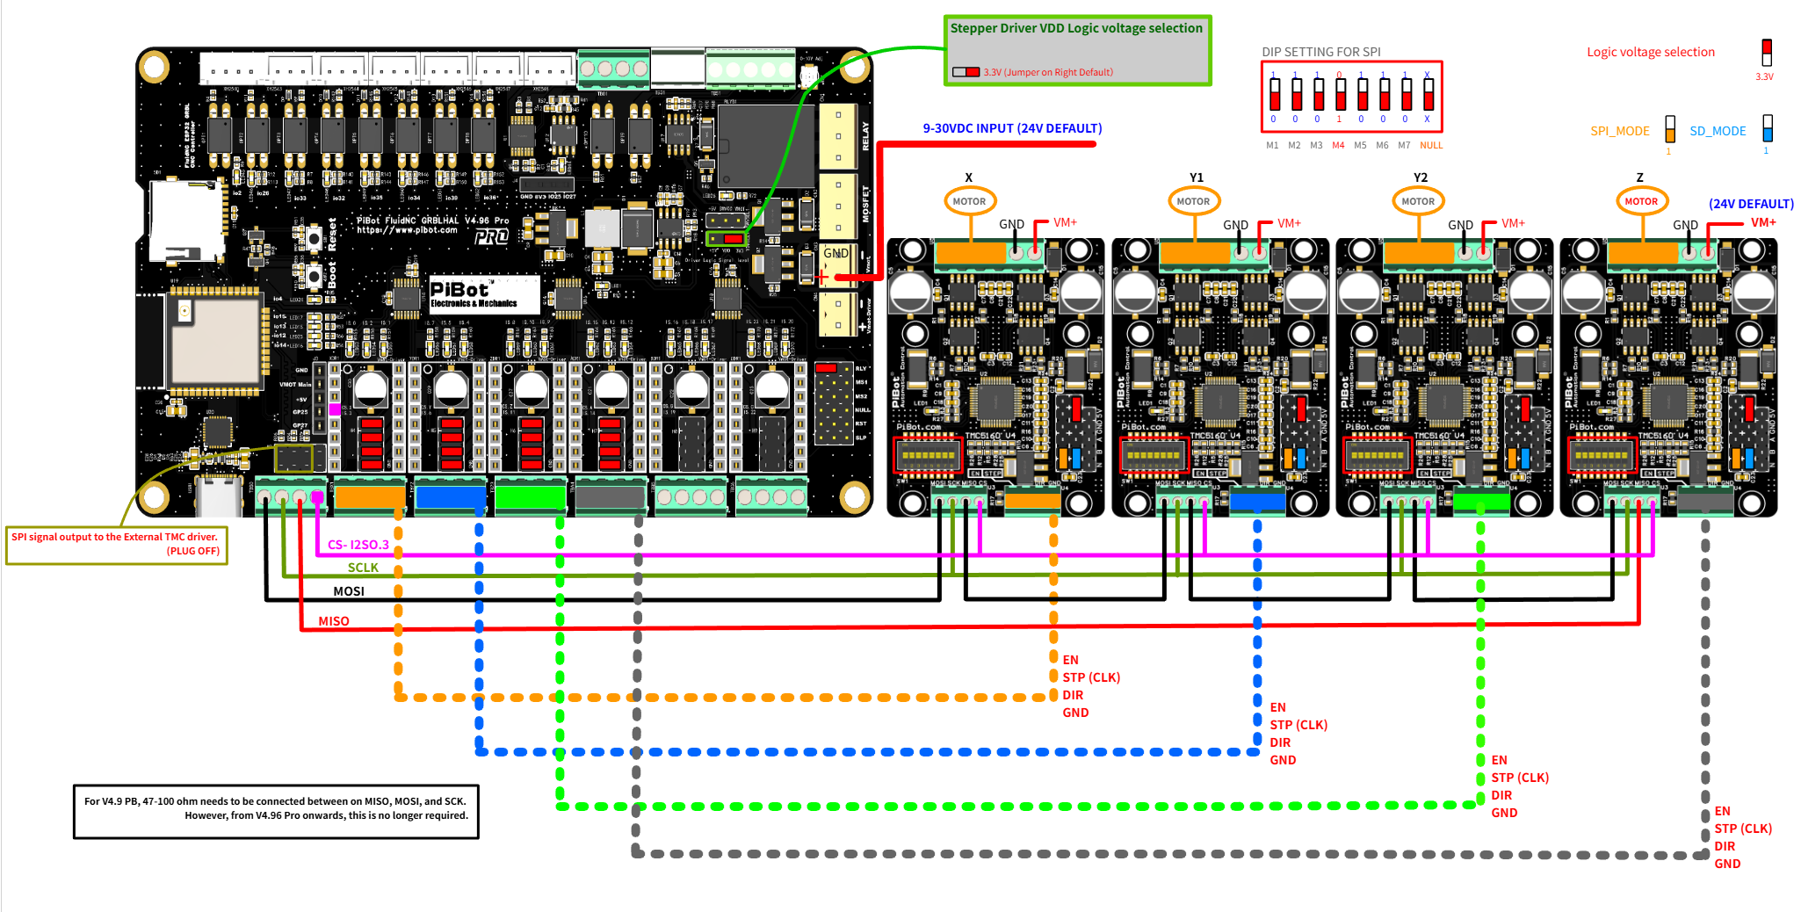Click the red-boxed DIP switch on Z driver
The image size is (1801, 912).
tap(1602, 456)
